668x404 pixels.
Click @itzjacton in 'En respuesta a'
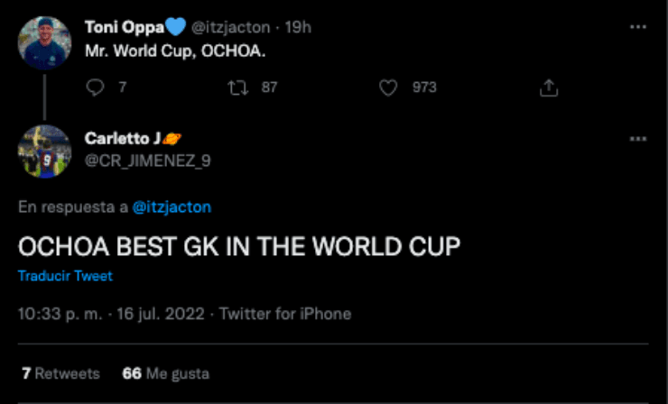coord(172,207)
